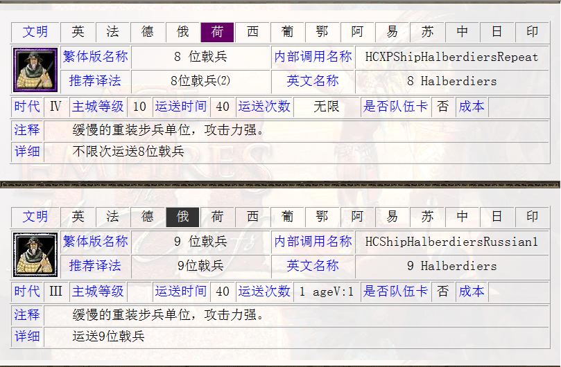Click the 8位戟兵(2) recommended translation

click(200, 81)
